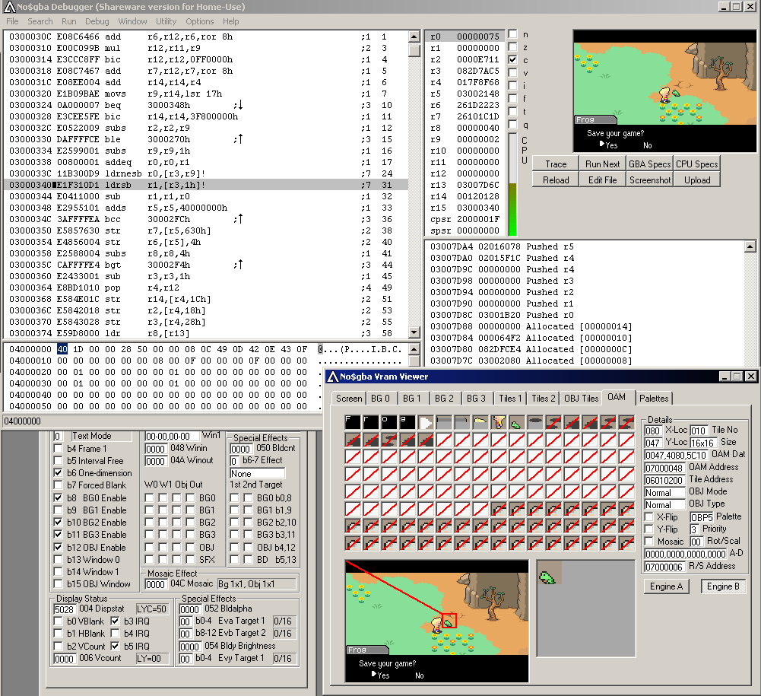761x696 pixels.
Task: Enable the Mosaic checkbox in Details
Action: [649, 541]
